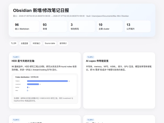
Task: Open the Folder distribution chart image
Action: coord(45,85)
